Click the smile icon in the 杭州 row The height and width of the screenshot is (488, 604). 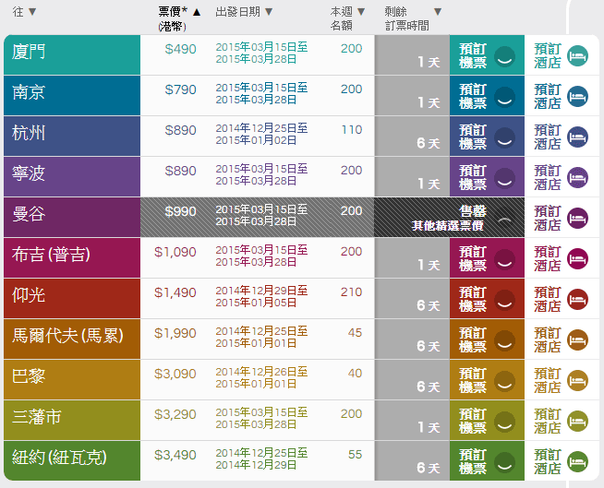pos(503,137)
